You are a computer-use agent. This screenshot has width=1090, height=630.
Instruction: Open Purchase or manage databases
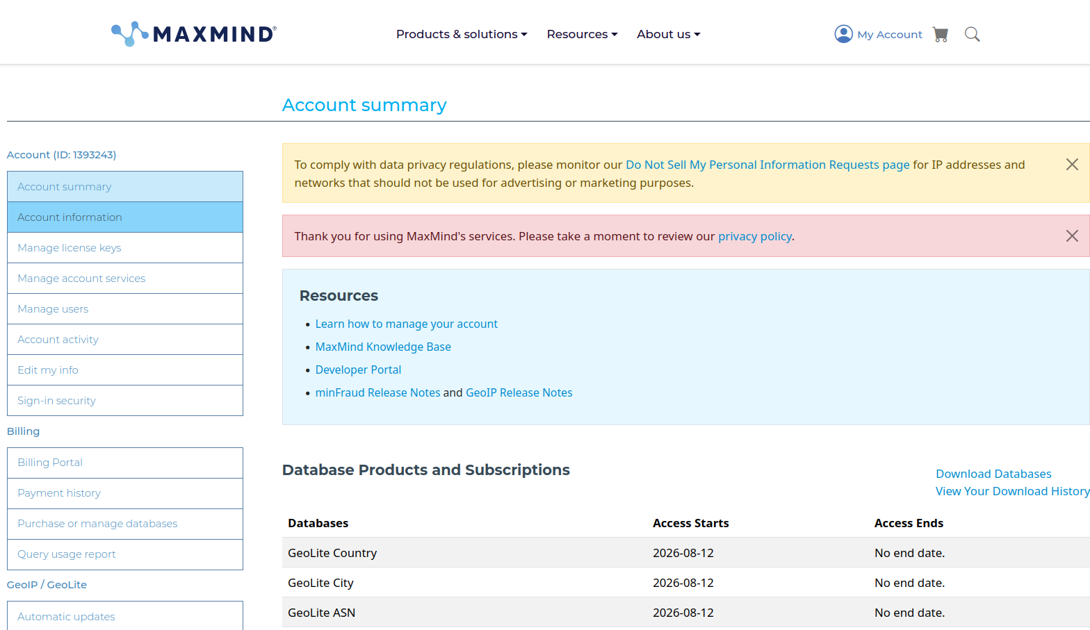tap(125, 524)
